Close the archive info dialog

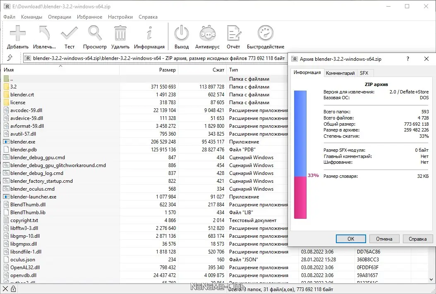[426, 59]
